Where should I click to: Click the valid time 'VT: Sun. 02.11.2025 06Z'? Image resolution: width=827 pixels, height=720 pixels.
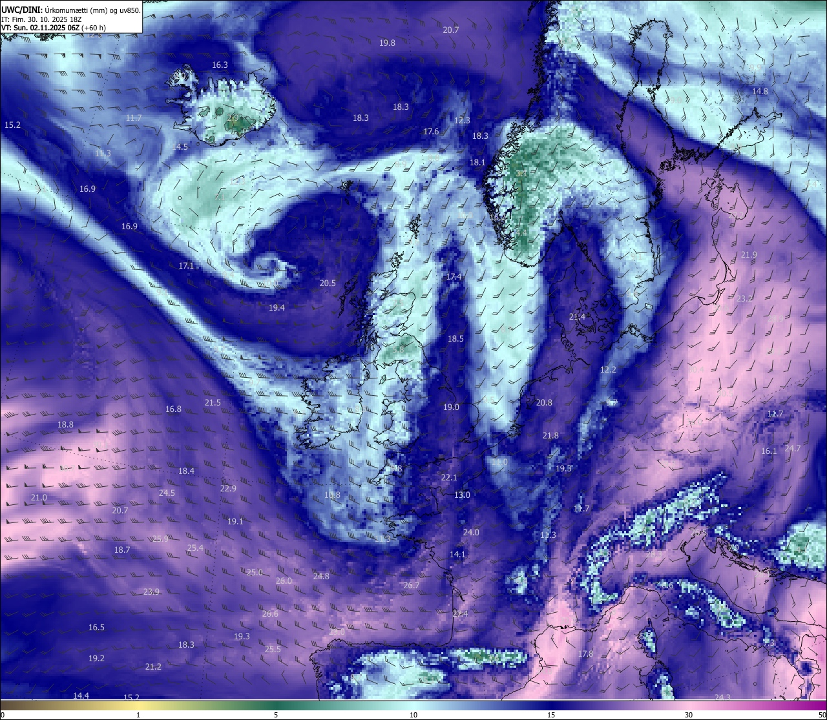(x=40, y=28)
